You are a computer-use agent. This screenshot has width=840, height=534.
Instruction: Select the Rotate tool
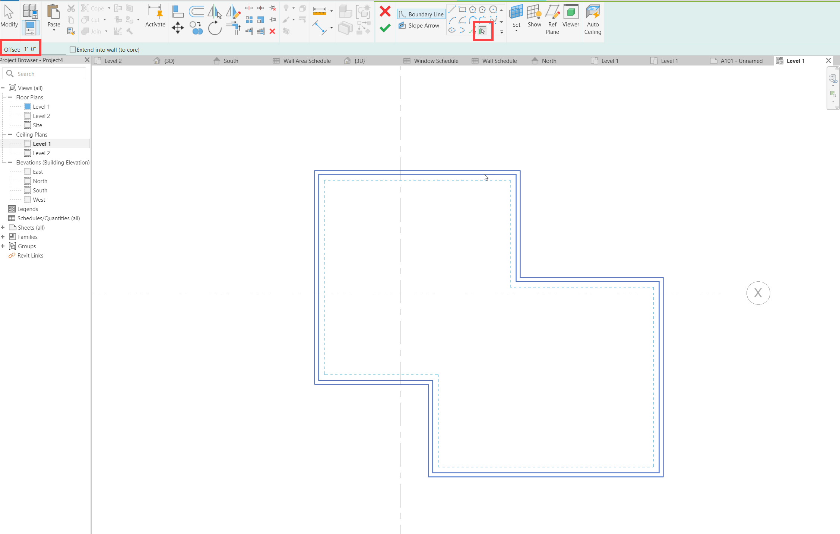(x=215, y=28)
